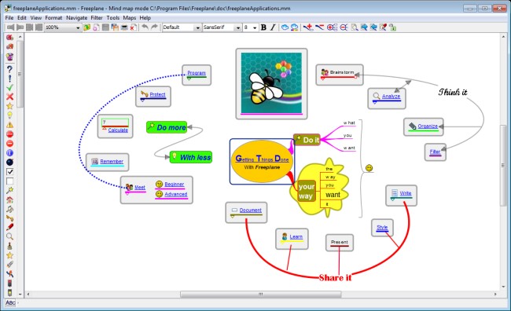Click the remove node red minus icon
This screenshot has height=311, width=511.
pos(319,27)
